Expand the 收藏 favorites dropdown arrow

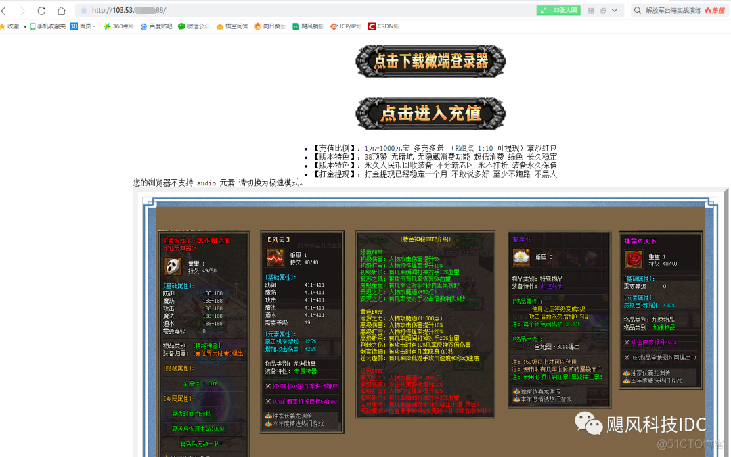(25, 27)
